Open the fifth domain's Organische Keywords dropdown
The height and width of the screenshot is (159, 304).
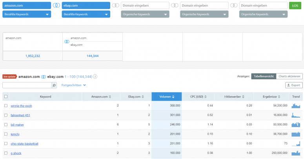(263, 14)
